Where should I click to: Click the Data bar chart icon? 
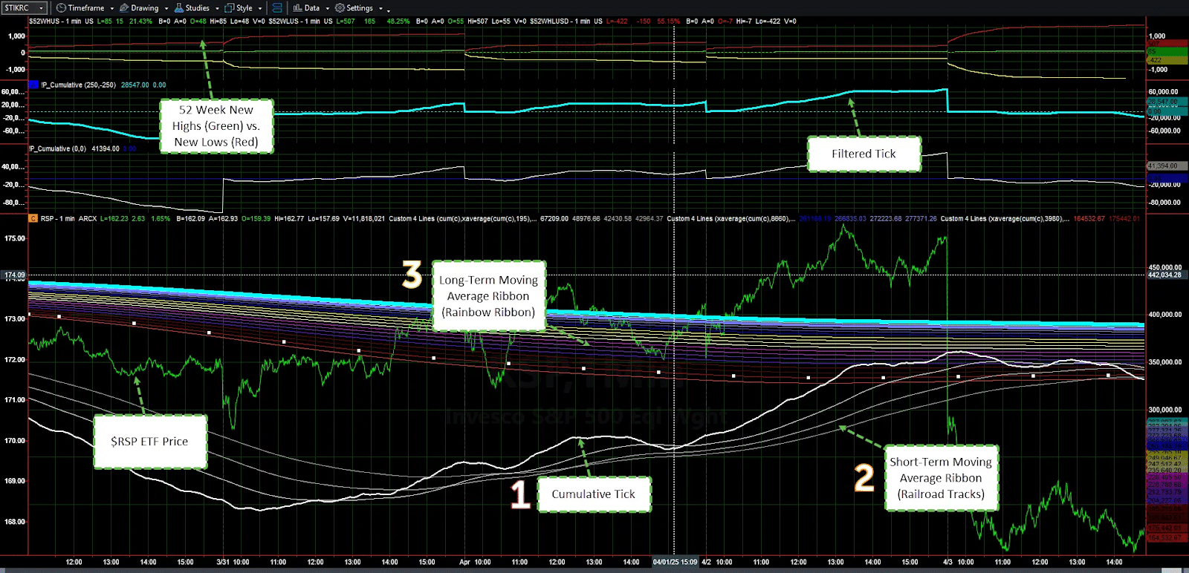[x=297, y=8]
